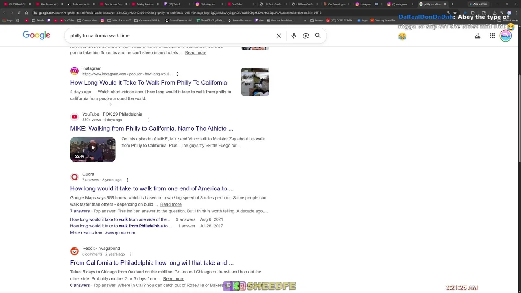Click the Quora result favicon
This screenshot has width=521, height=293.
coord(74,177)
